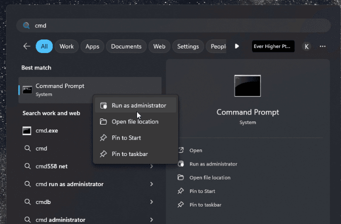Click the search magnifier beside cmdb suggestion

pos(27,202)
